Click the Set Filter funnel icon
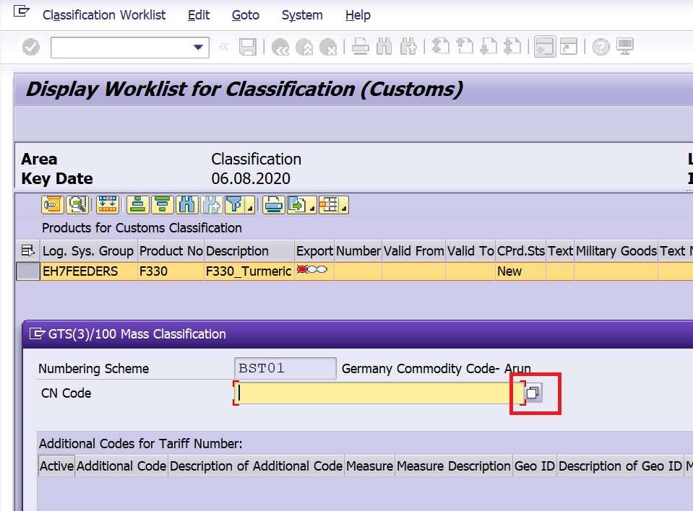Viewport: 693px width, 511px height. pyautogui.click(x=235, y=205)
